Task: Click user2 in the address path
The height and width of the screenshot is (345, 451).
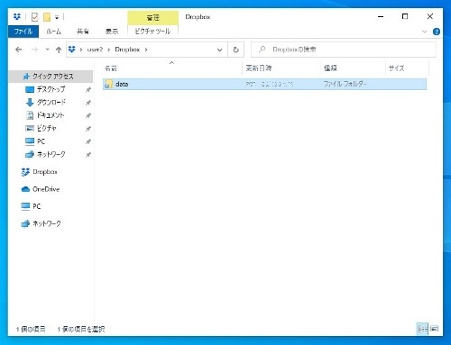Action: pyautogui.click(x=95, y=50)
